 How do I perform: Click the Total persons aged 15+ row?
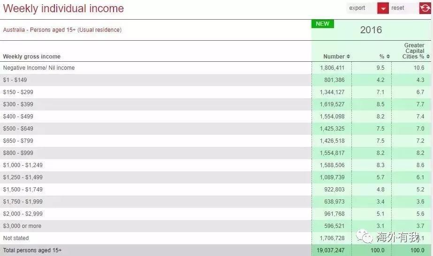32,250
